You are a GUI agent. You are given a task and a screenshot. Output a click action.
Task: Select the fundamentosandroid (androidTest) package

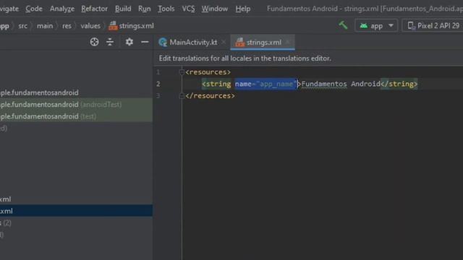coord(76,105)
